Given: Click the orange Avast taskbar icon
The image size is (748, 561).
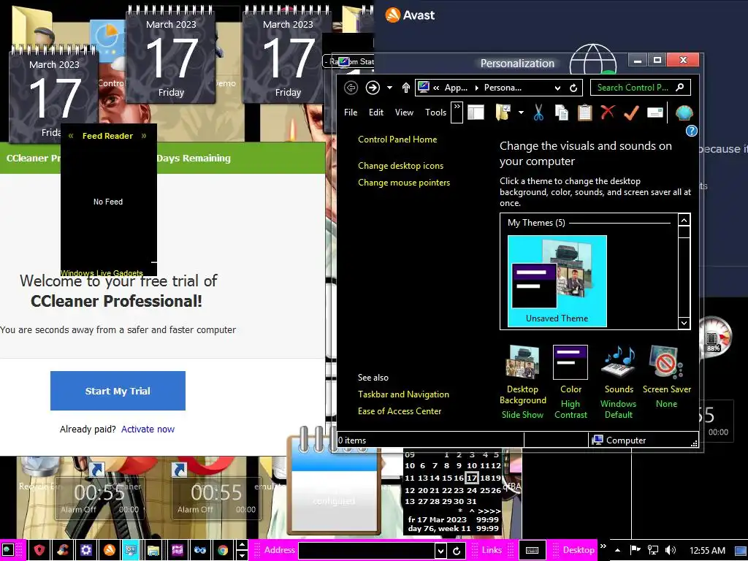Looking at the screenshot, I should [110, 550].
